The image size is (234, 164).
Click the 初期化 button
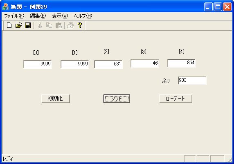pyautogui.click(x=56, y=99)
